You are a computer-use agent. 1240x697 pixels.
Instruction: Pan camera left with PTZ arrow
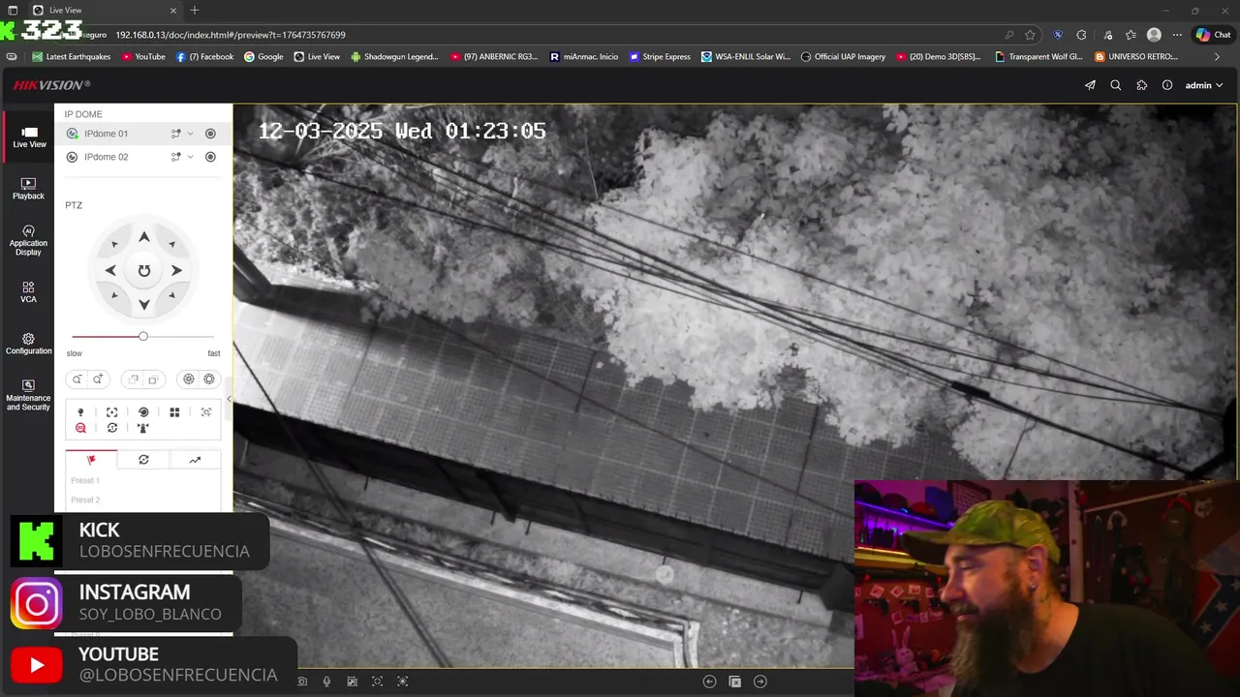(110, 271)
